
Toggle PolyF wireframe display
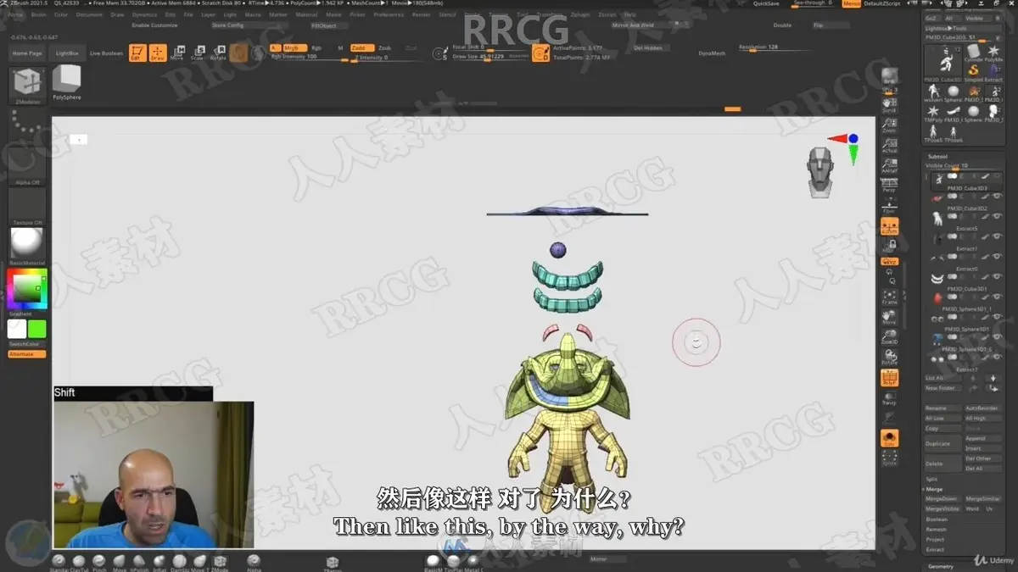[889, 377]
